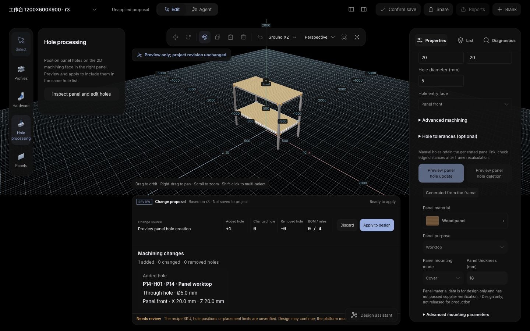Switch to the Diagnostics tab

pyautogui.click(x=499, y=40)
